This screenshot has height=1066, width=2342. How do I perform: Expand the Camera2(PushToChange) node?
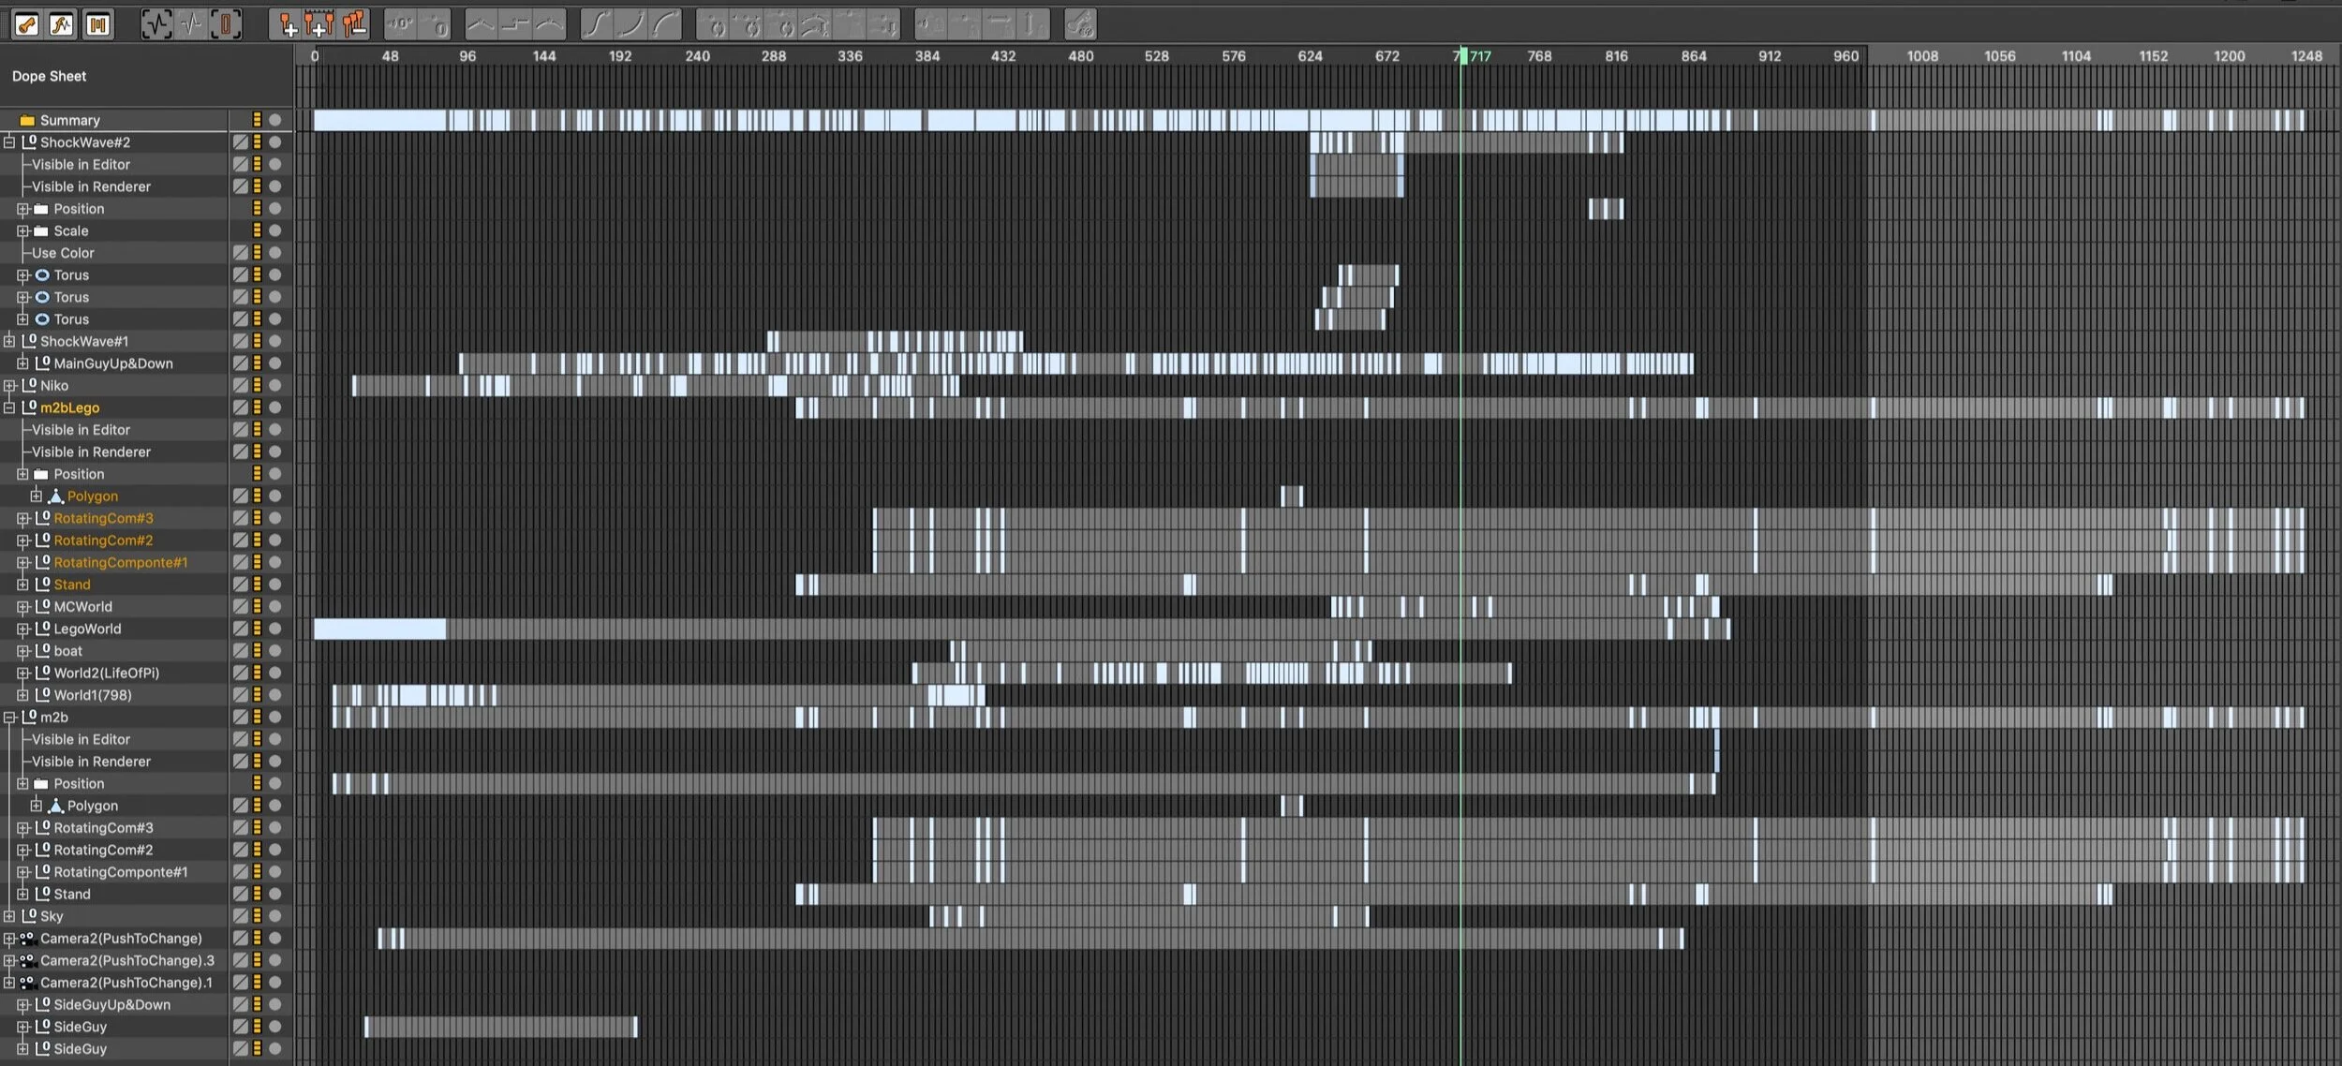(9, 939)
